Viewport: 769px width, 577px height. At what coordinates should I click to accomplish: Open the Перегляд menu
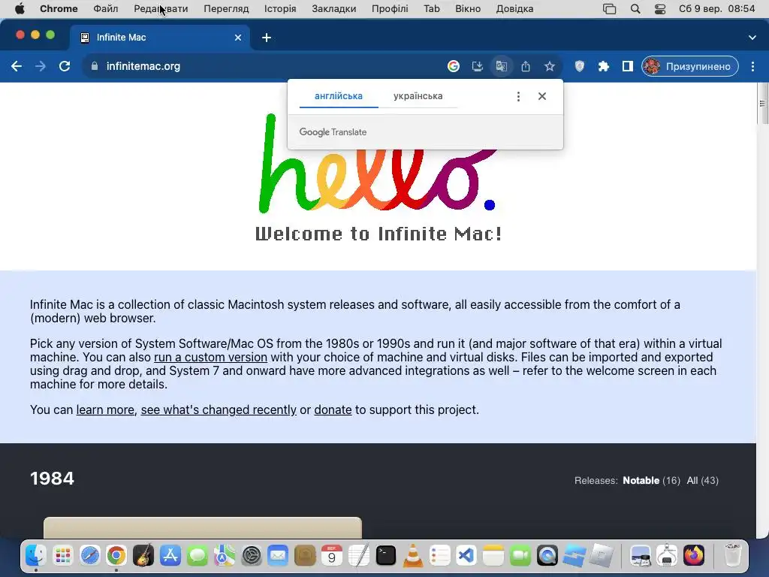226,9
